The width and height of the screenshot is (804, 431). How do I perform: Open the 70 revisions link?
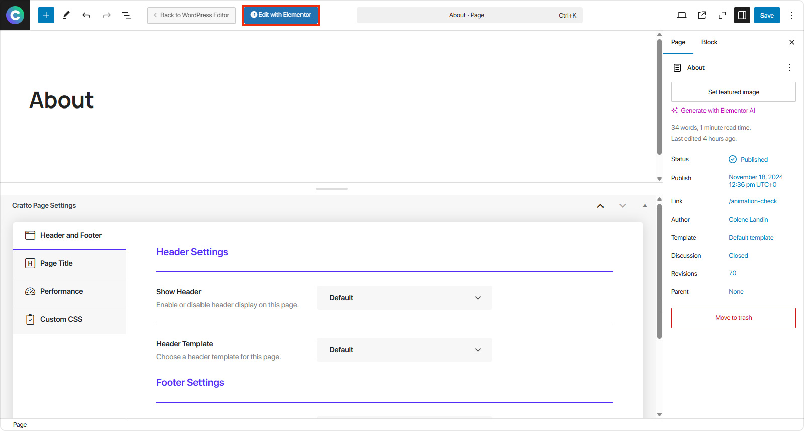(733, 273)
